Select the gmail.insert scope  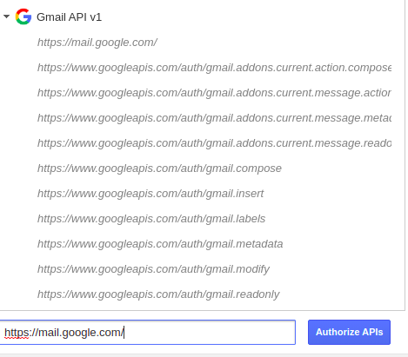(150, 194)
